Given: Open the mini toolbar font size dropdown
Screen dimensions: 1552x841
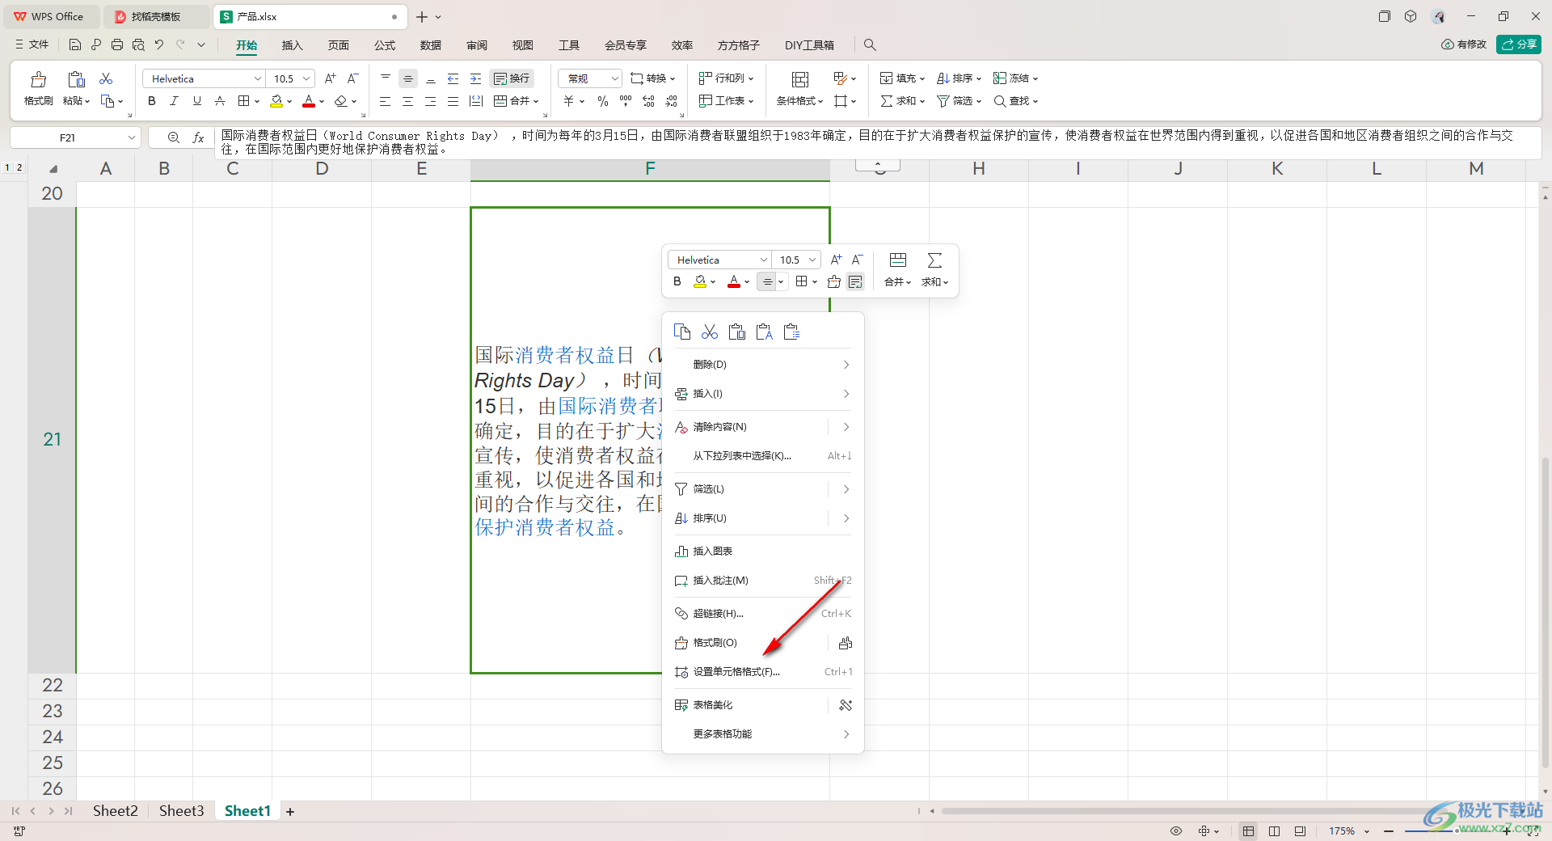Looking at the screenshot, I should click(812, 260).
